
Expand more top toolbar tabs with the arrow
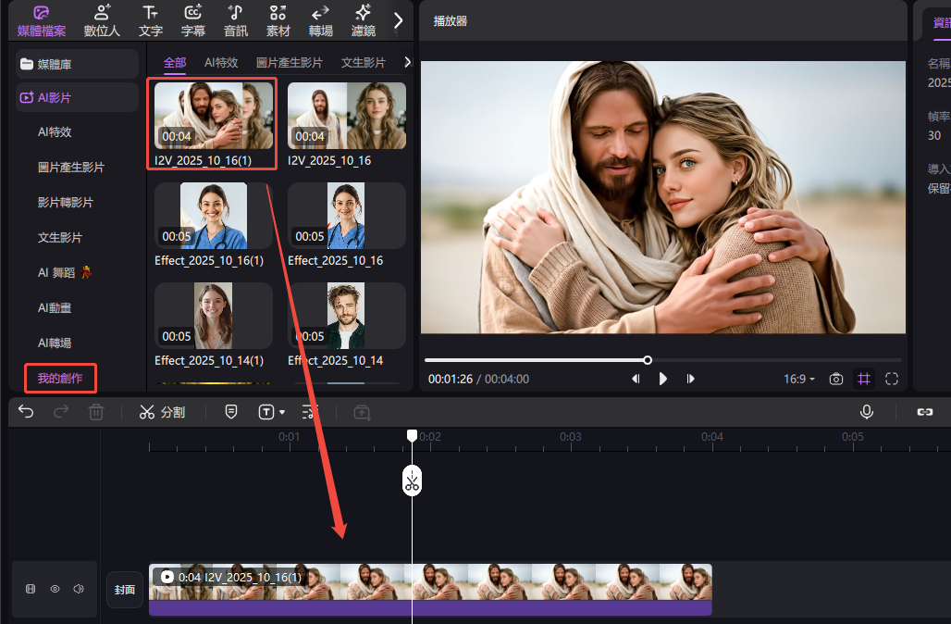coord(399,19)
